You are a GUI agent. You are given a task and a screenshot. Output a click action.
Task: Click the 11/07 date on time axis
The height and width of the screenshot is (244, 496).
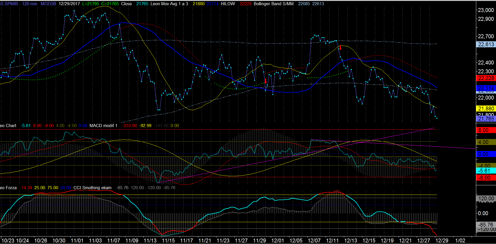pos(114,241)
